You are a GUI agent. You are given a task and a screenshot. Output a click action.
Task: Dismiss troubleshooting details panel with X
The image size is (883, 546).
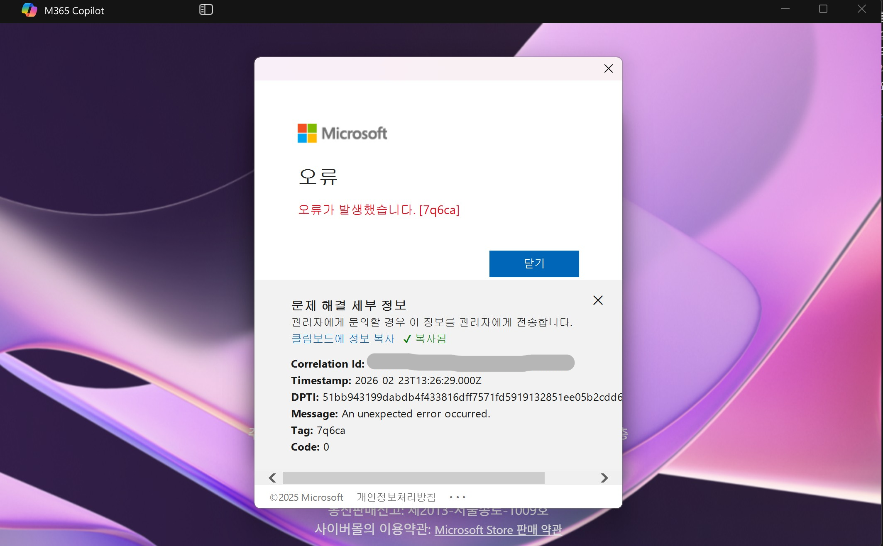[598, 300]
